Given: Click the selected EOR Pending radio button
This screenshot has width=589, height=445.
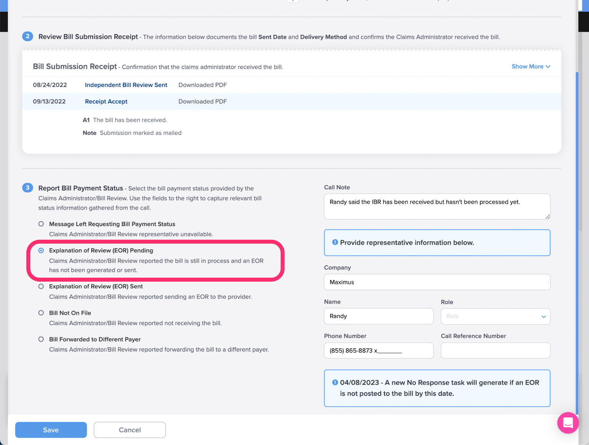Looking at the screenshot, I should (41, 250).
